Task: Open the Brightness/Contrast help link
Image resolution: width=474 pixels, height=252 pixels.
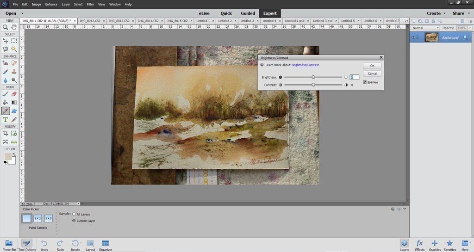Action: [x=305, y=65]
